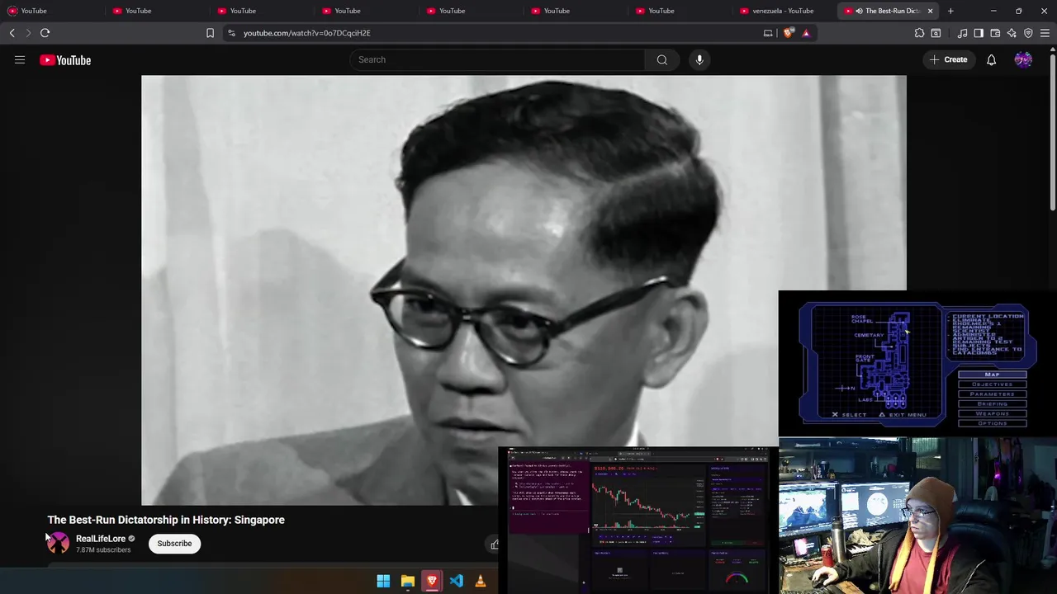
Task: Click the RealLifeLore channel avatar
Action: tap(59, 544)
